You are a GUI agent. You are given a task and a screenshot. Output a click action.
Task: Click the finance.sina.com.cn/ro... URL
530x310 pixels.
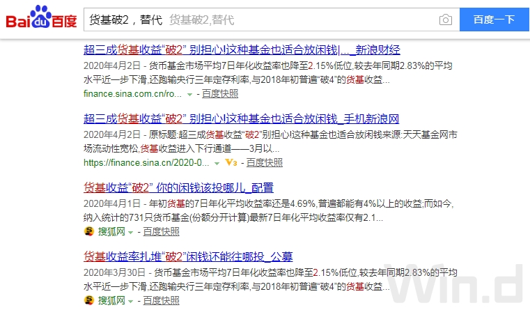132,93
